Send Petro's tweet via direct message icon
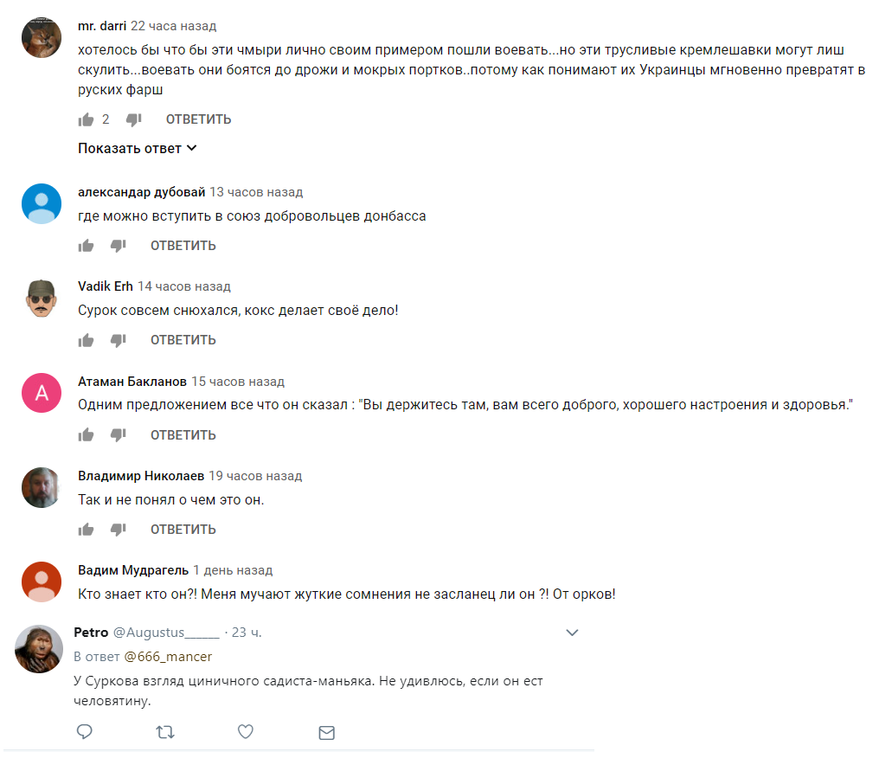Viewport: 879px width, 784px height. click(x=327, y=732)
